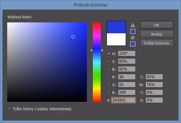The image size is (181, 123).
Task: Cancel with the Anuluj button
Action: pyautogui.click(x=157, y=34)
